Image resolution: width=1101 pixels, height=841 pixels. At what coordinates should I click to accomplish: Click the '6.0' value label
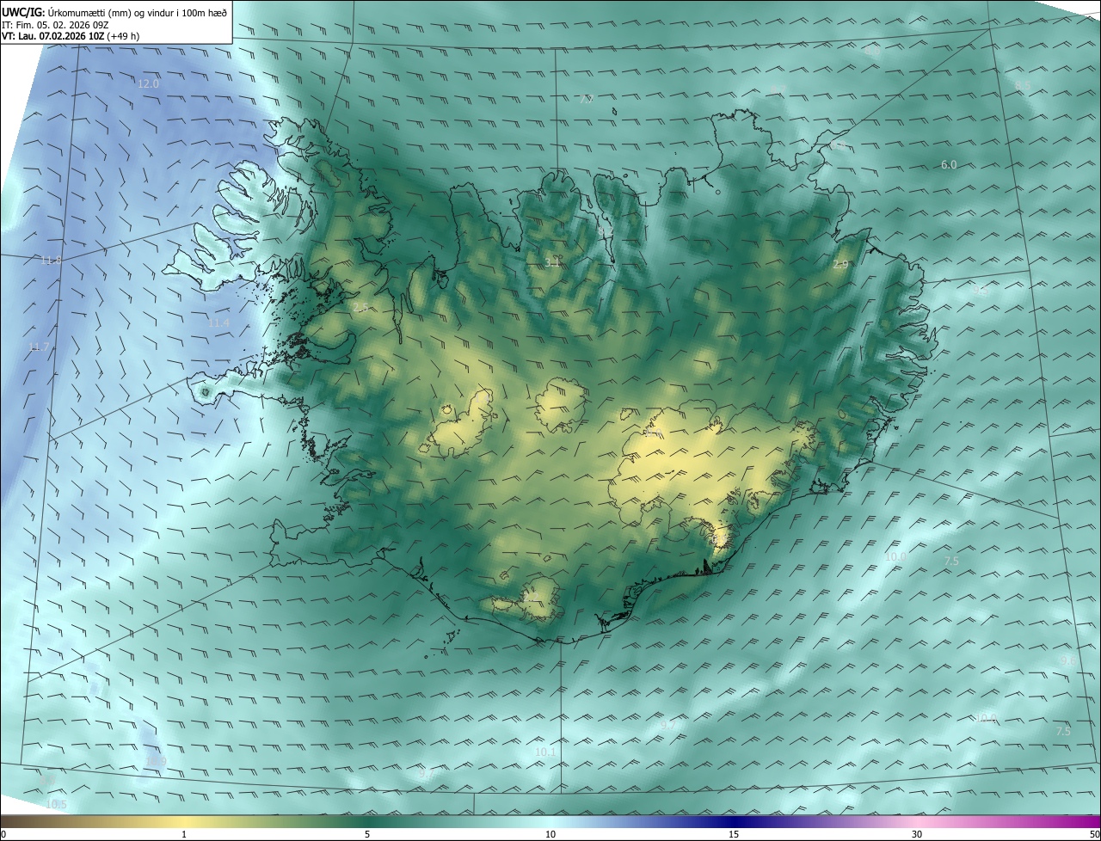[949, 164]
